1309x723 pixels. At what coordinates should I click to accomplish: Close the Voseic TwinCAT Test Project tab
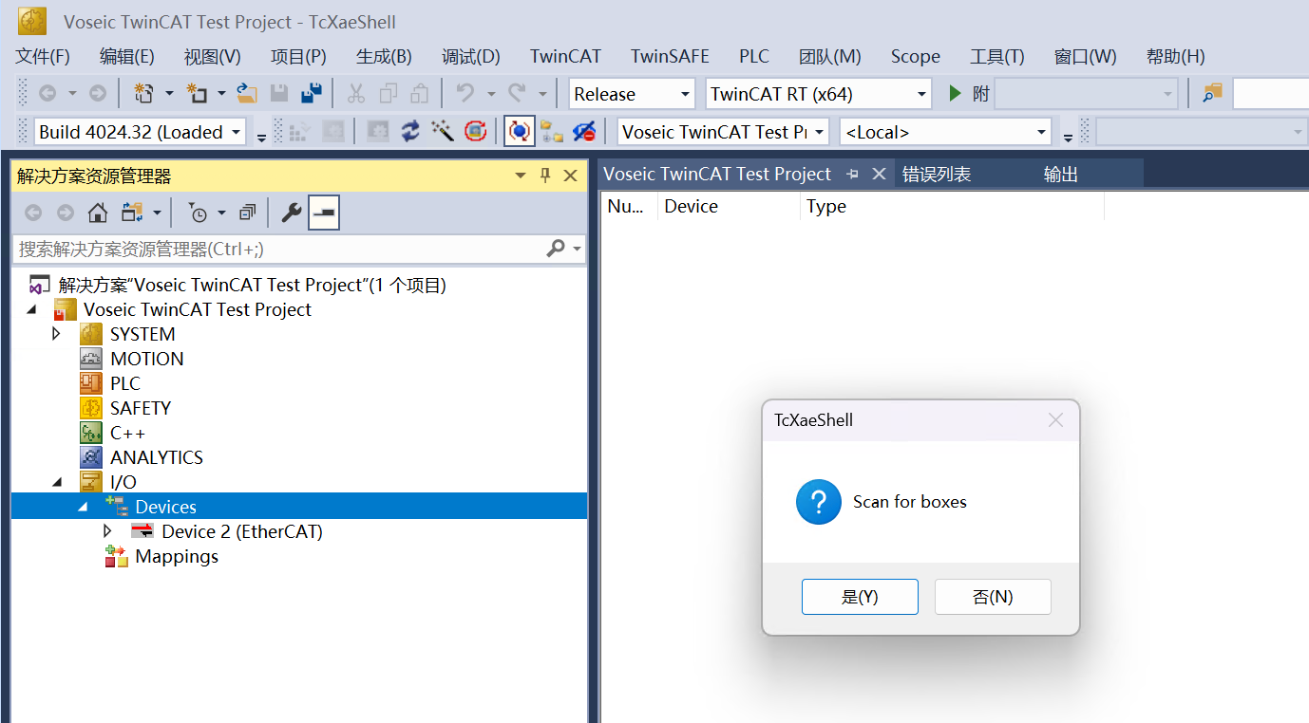[879, 174]
